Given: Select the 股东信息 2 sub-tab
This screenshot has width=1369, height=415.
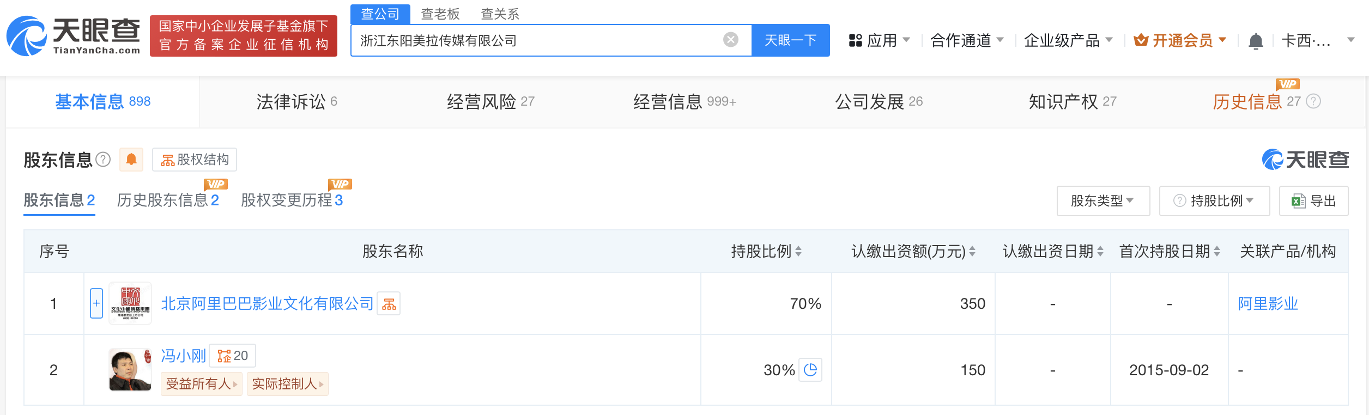Looking at the screenshot, I should [59, 200].
